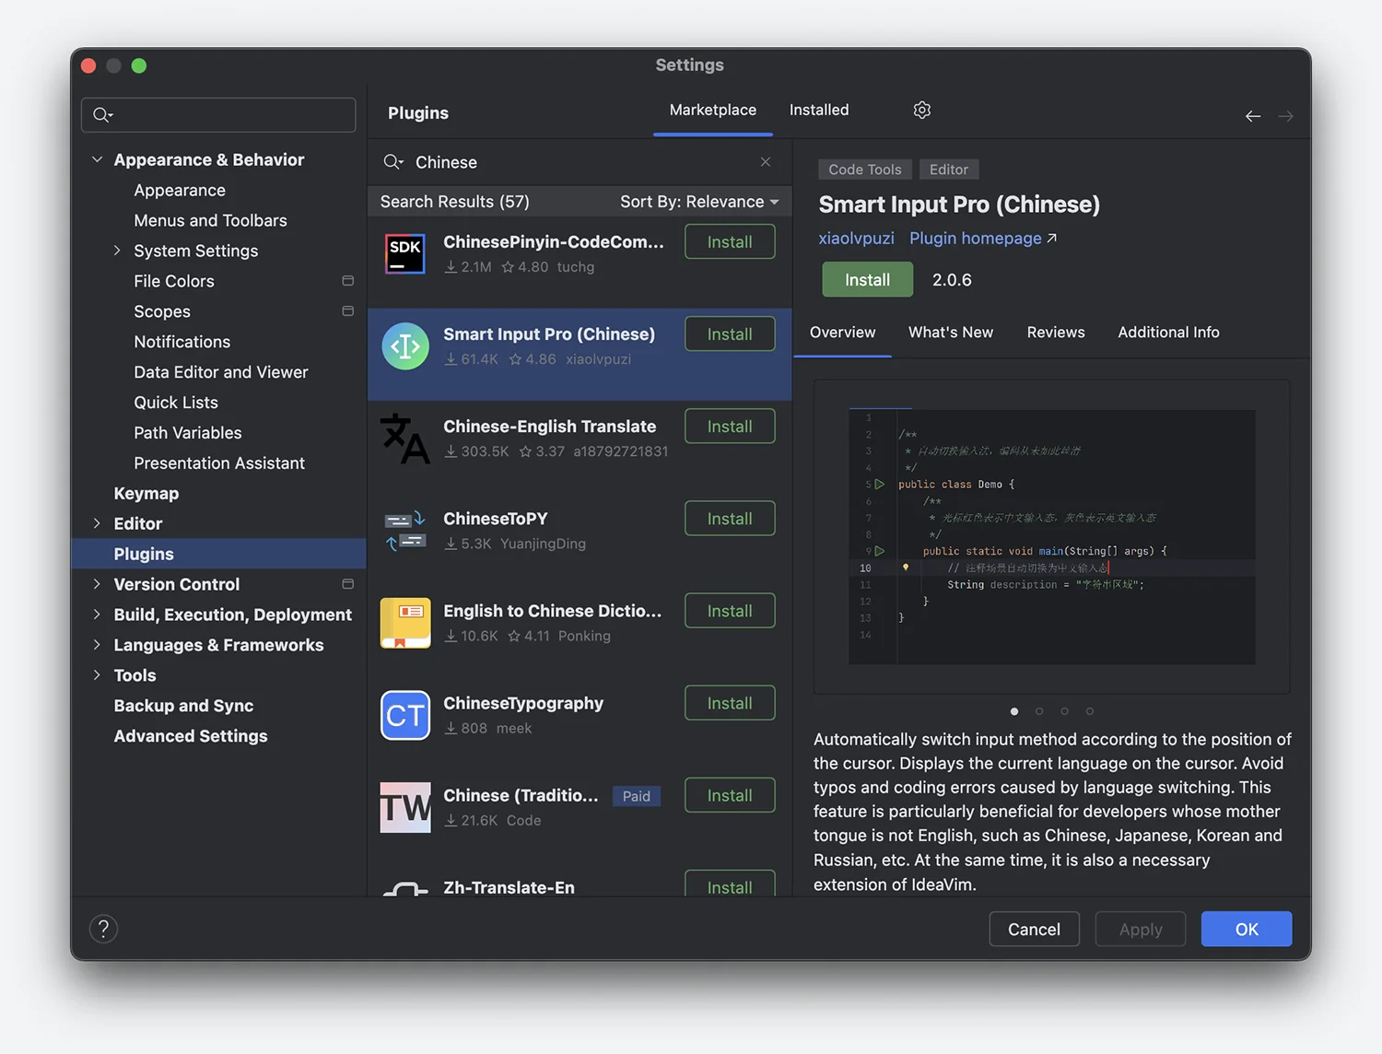Click the ChineseToPY plugin icon
Viewport: 1382px width, 1054px height.
pos(405,531)
